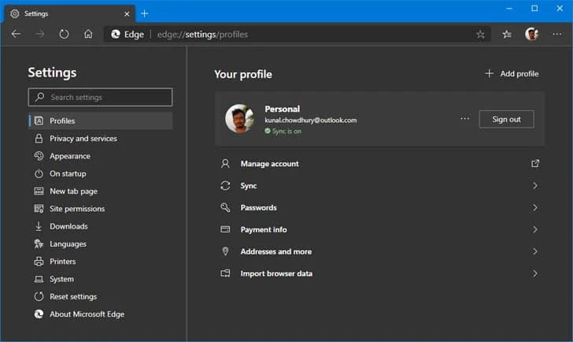Click Manage account external link icon

tap(535, 163)
